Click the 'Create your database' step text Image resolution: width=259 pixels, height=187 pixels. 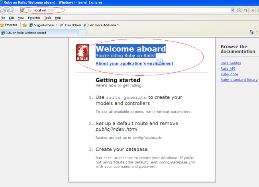pos(122,149)
